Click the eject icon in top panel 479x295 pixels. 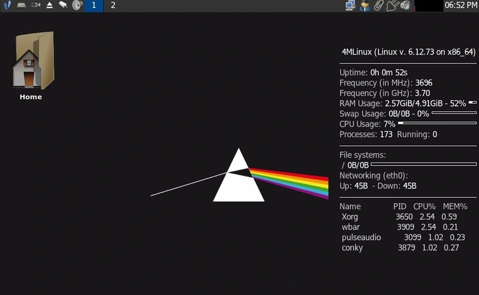tap(49, 5)
